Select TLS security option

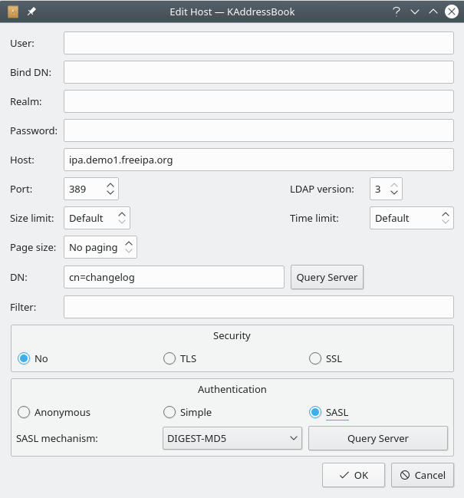click(169, 358)
